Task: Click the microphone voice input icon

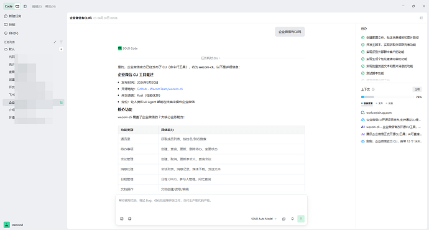Action: tap(292, 219)
